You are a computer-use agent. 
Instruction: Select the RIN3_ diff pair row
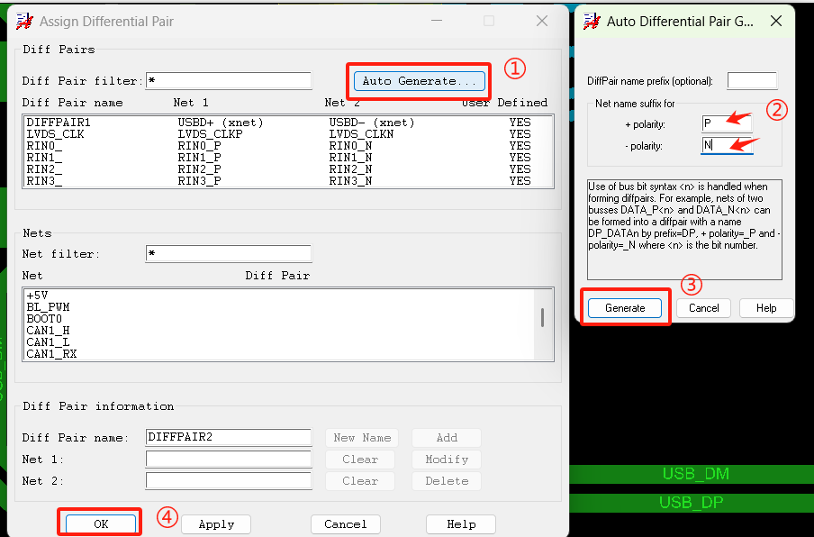pyautogui.click(x=288, y=181)
